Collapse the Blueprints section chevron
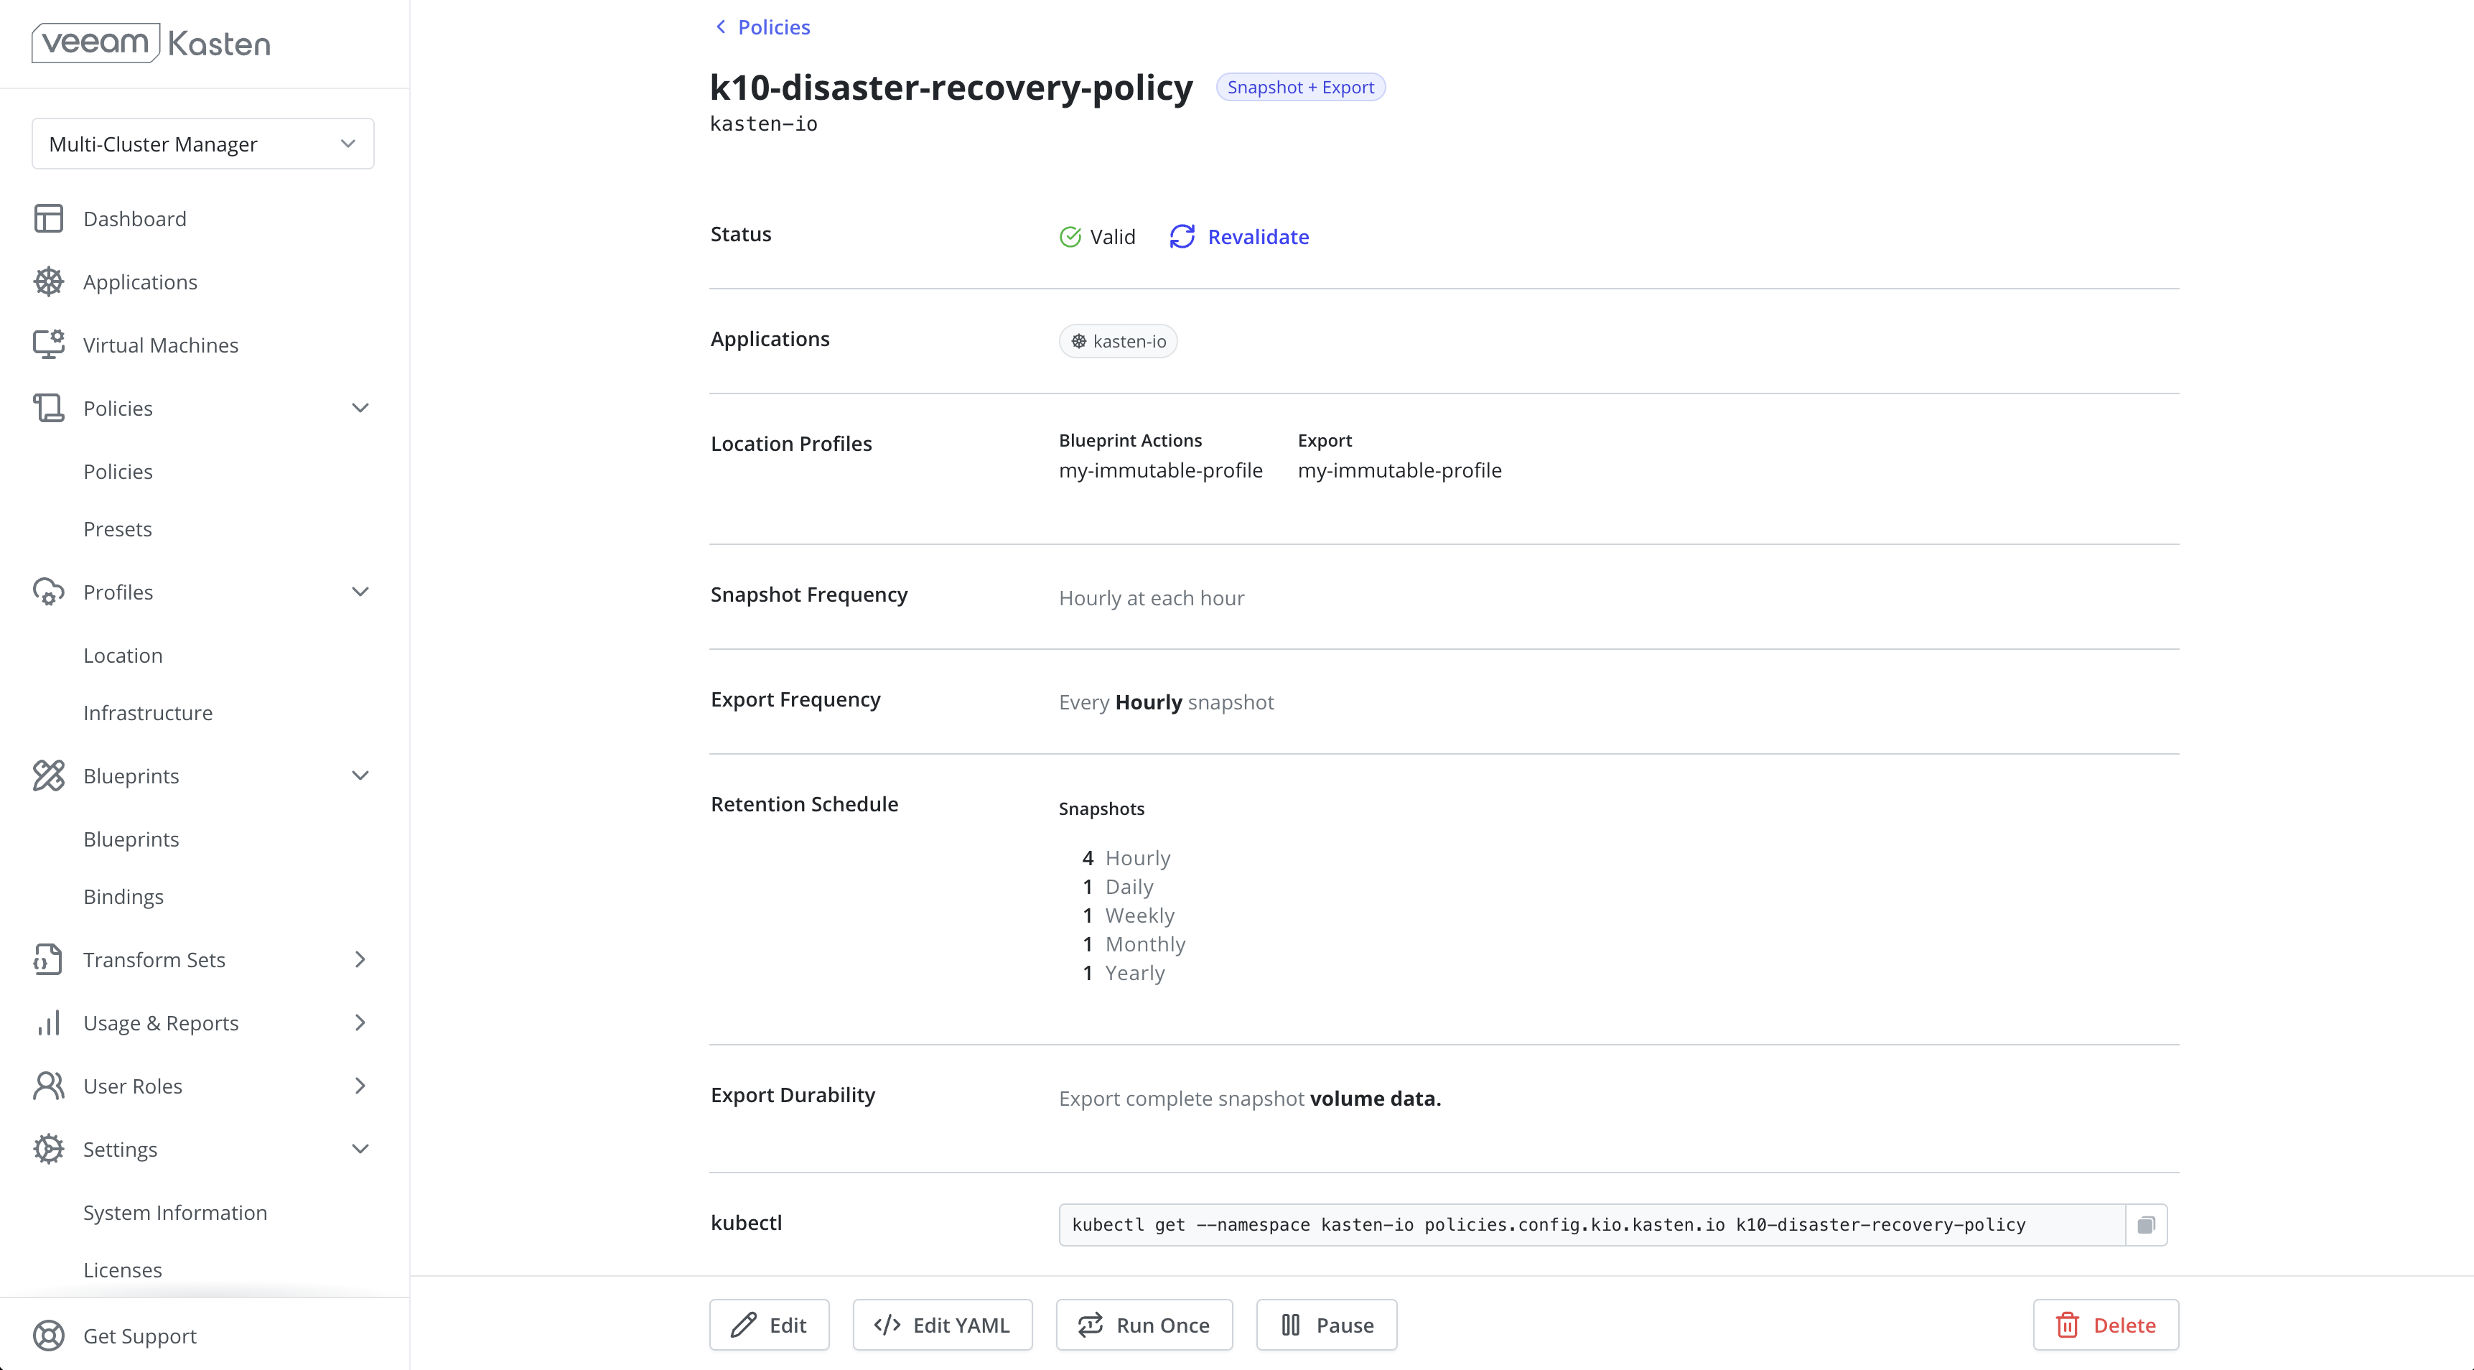 [360, 776]
